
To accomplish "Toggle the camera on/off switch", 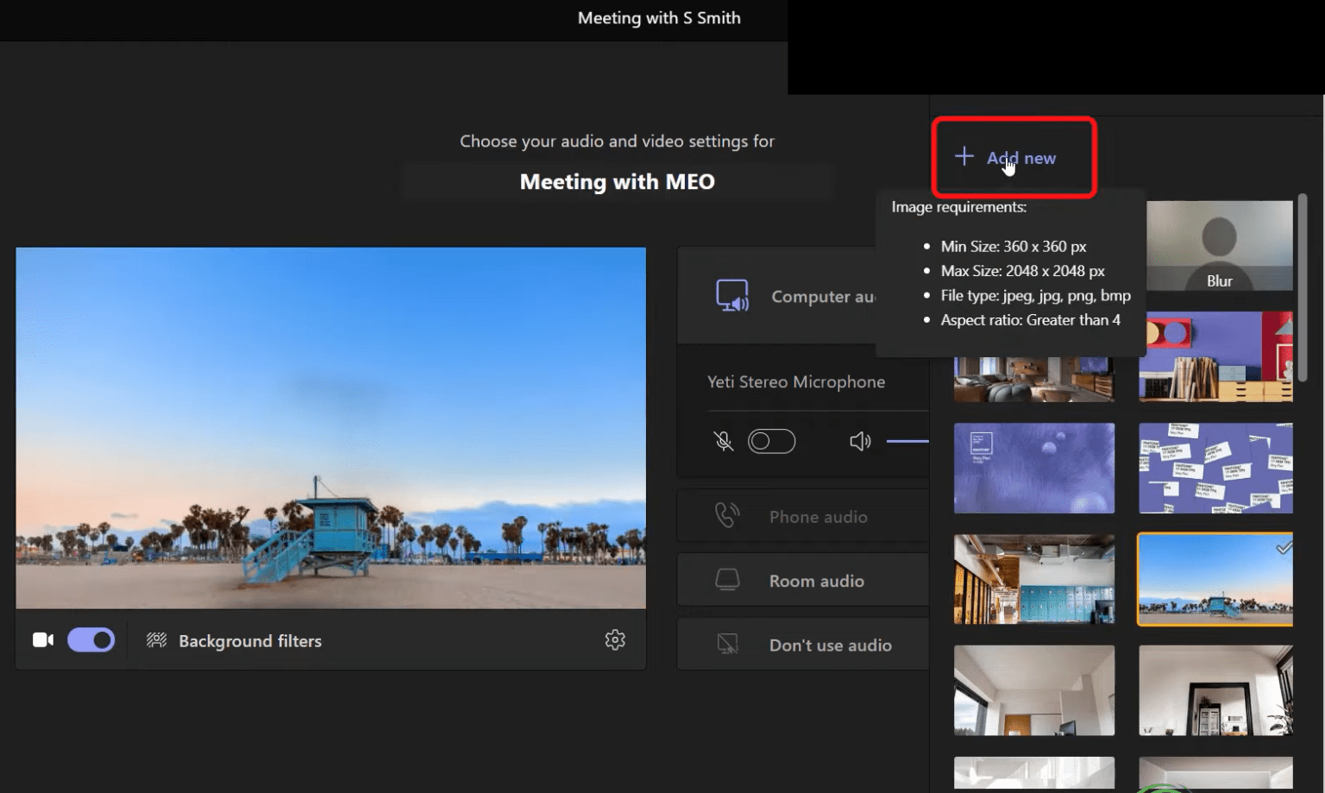I will [x=91, y=639].
